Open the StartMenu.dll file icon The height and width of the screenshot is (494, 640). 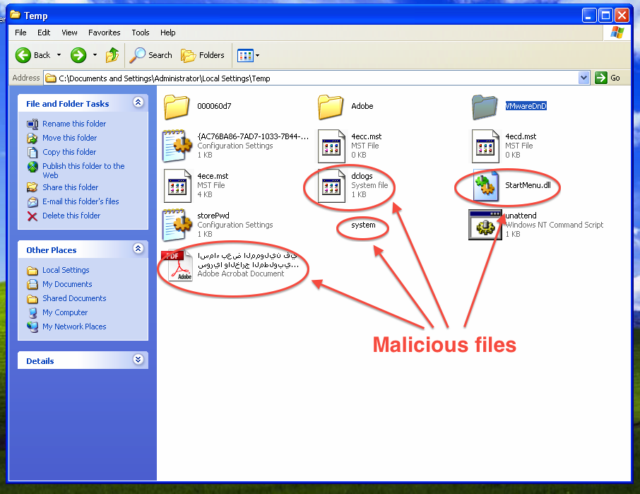point(486,186)
